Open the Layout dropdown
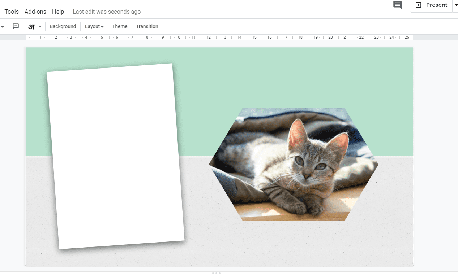The image size is (458, 275). point(94,26)
